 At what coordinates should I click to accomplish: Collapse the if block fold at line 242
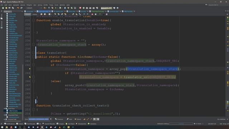tap(33, 65)
